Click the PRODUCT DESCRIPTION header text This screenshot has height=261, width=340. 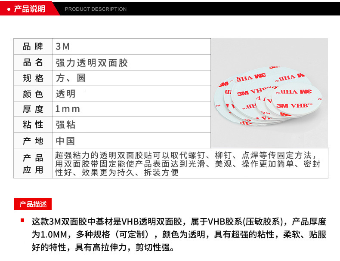[x=96, y=9]
